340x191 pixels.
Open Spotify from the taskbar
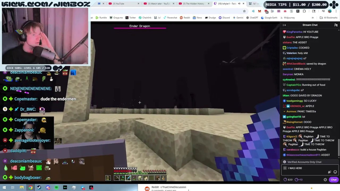56,188
